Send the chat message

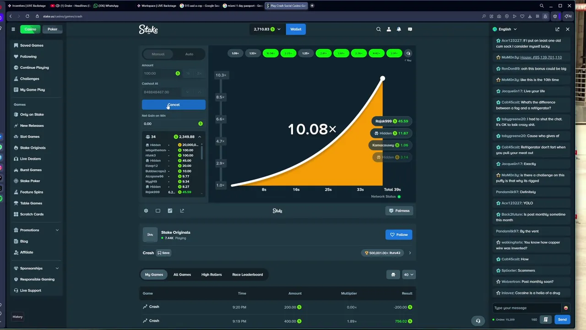click(x=562, y=319)
